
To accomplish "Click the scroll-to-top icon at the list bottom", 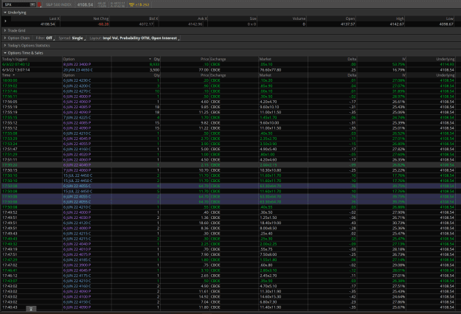I will pyautogui.click(x=31, y=309).
